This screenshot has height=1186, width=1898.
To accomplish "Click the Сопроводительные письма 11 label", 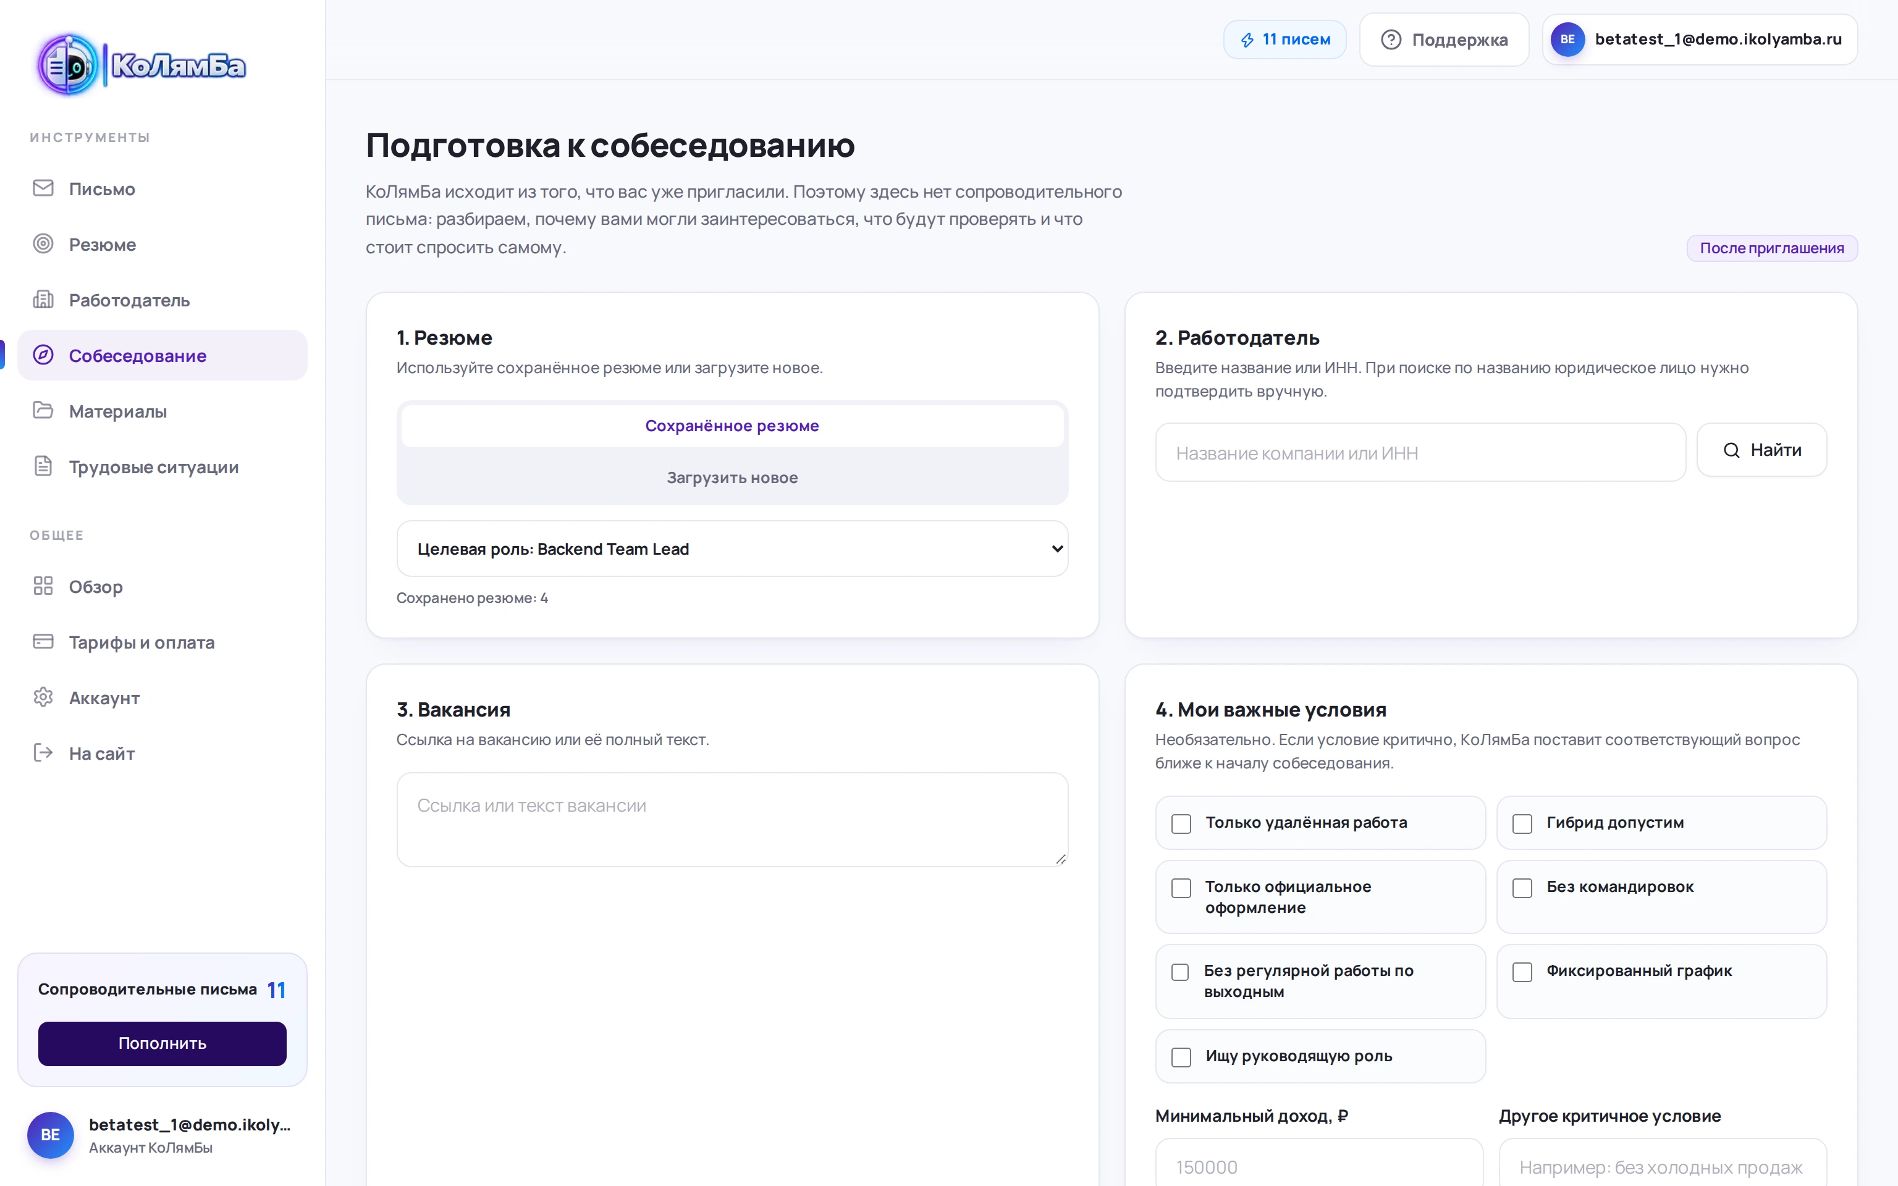I will (x=162, y=989).
